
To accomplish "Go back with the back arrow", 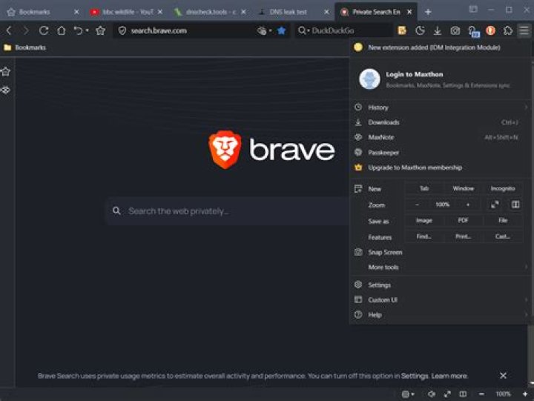I will point(9,30).
